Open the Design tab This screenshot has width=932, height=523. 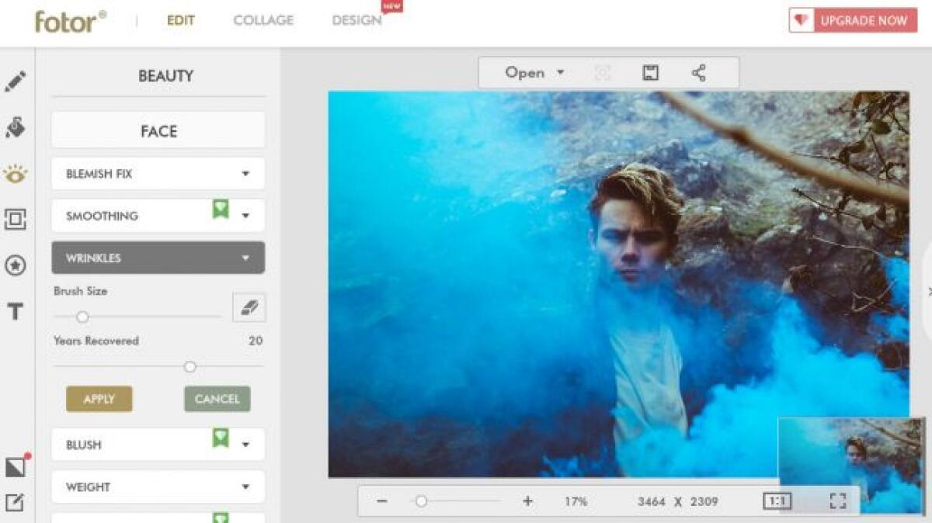(356, 20)
